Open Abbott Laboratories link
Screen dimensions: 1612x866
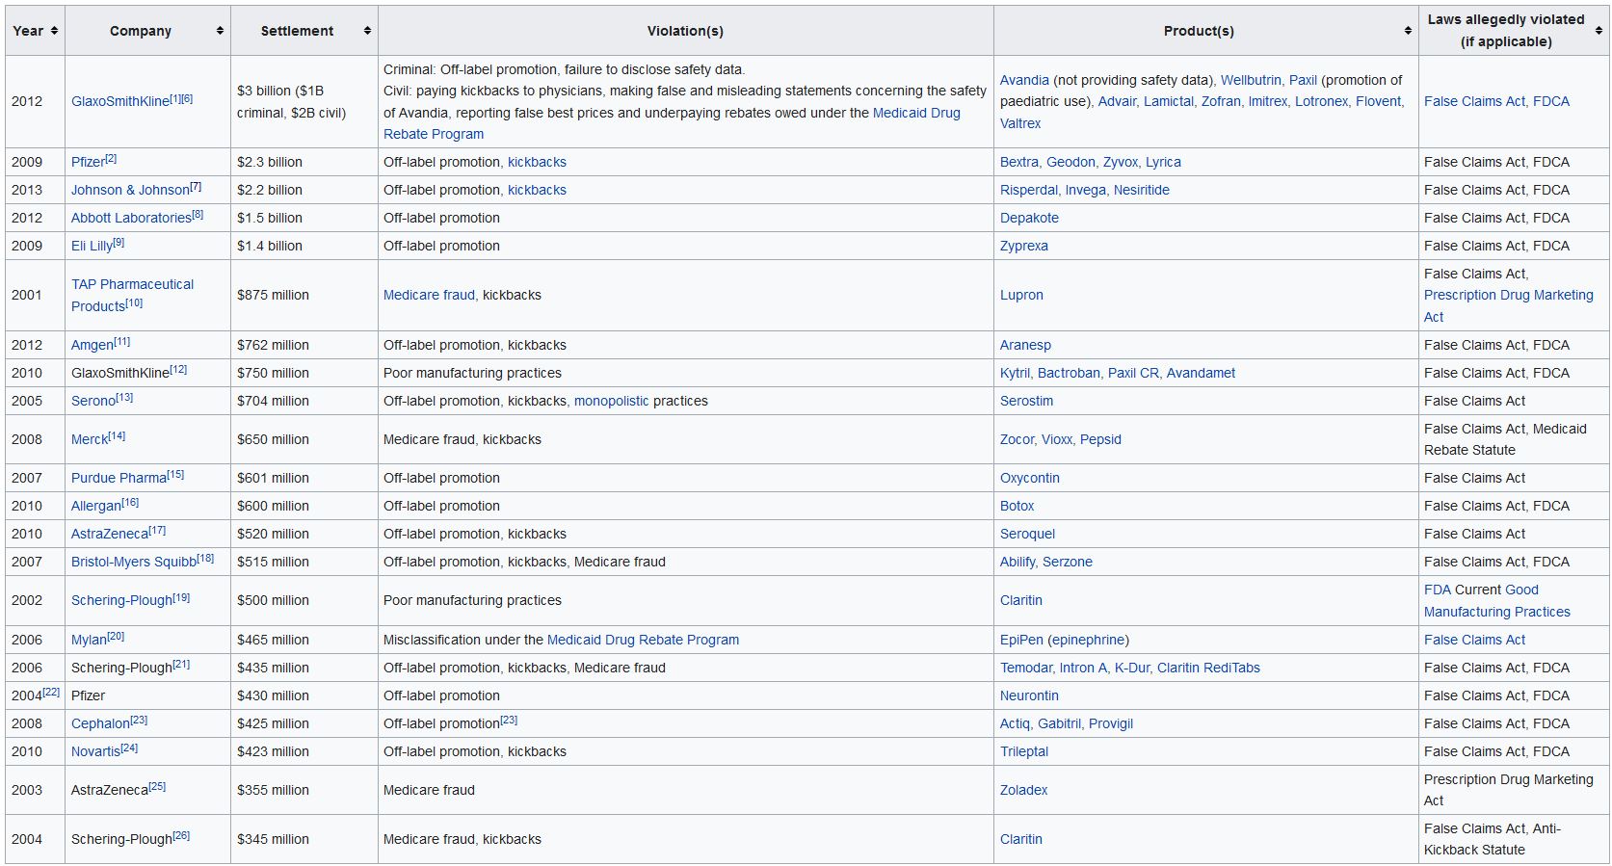tap(131, 218)
